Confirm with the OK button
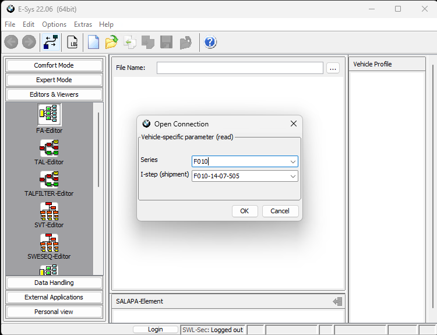 point(245,211)
